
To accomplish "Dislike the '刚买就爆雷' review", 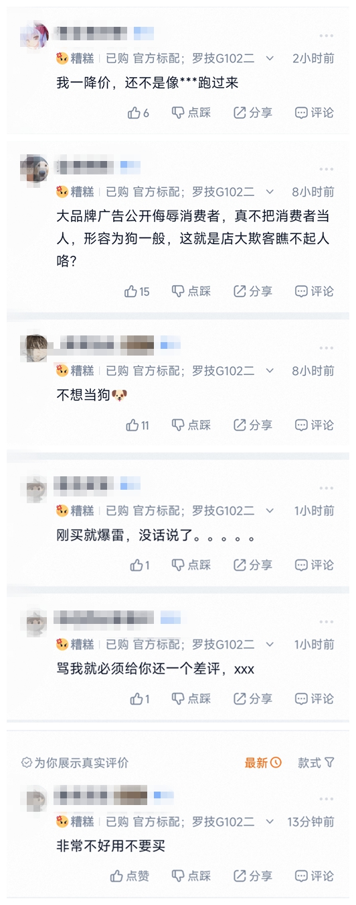I will (x=191, y=566).
